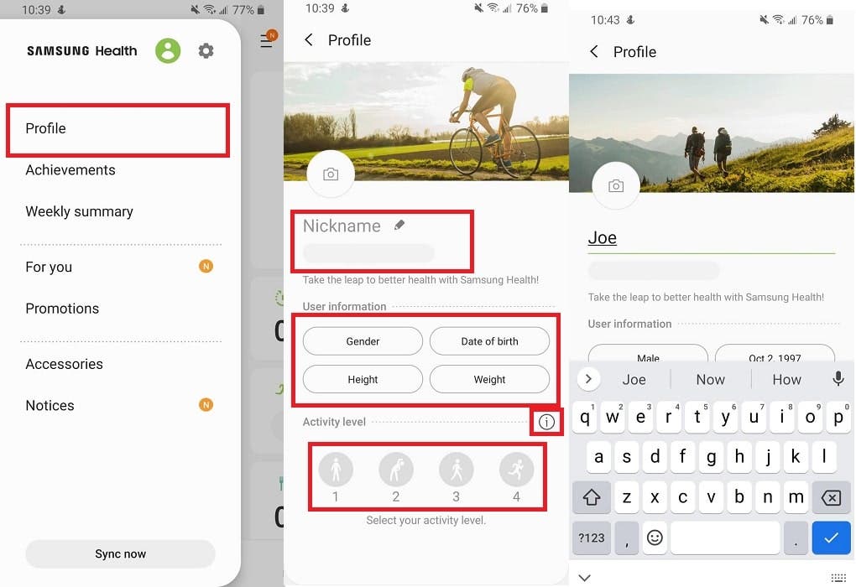Open the Height picker
Viewport: 856px width, 587px height.
point(363,379)
